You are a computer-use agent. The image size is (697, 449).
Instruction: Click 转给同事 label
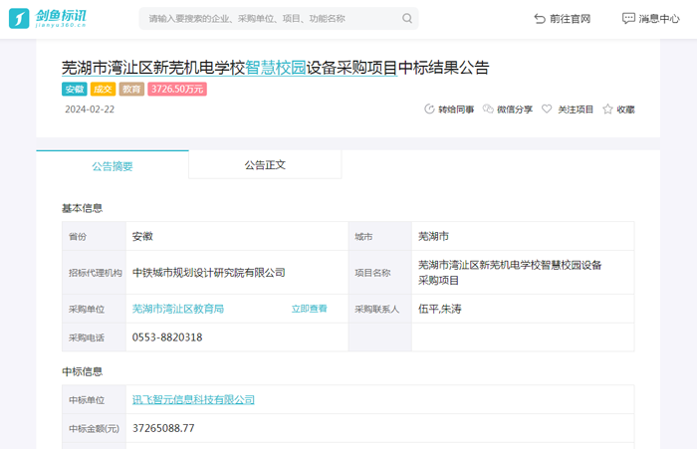pyautogui.click(x=456, y=110)
